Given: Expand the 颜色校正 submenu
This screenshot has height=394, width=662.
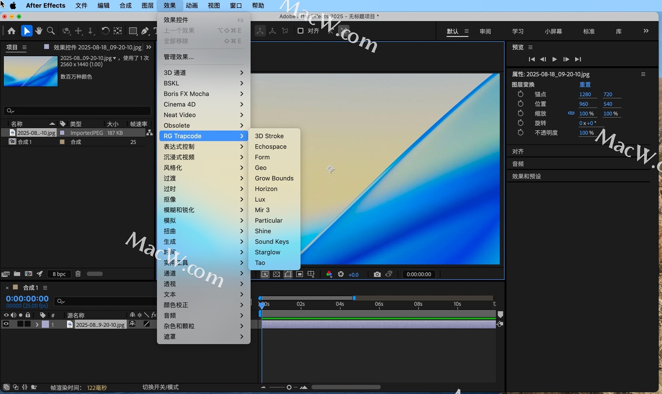Looking at the screenshot, I should [x=203, y=305].
